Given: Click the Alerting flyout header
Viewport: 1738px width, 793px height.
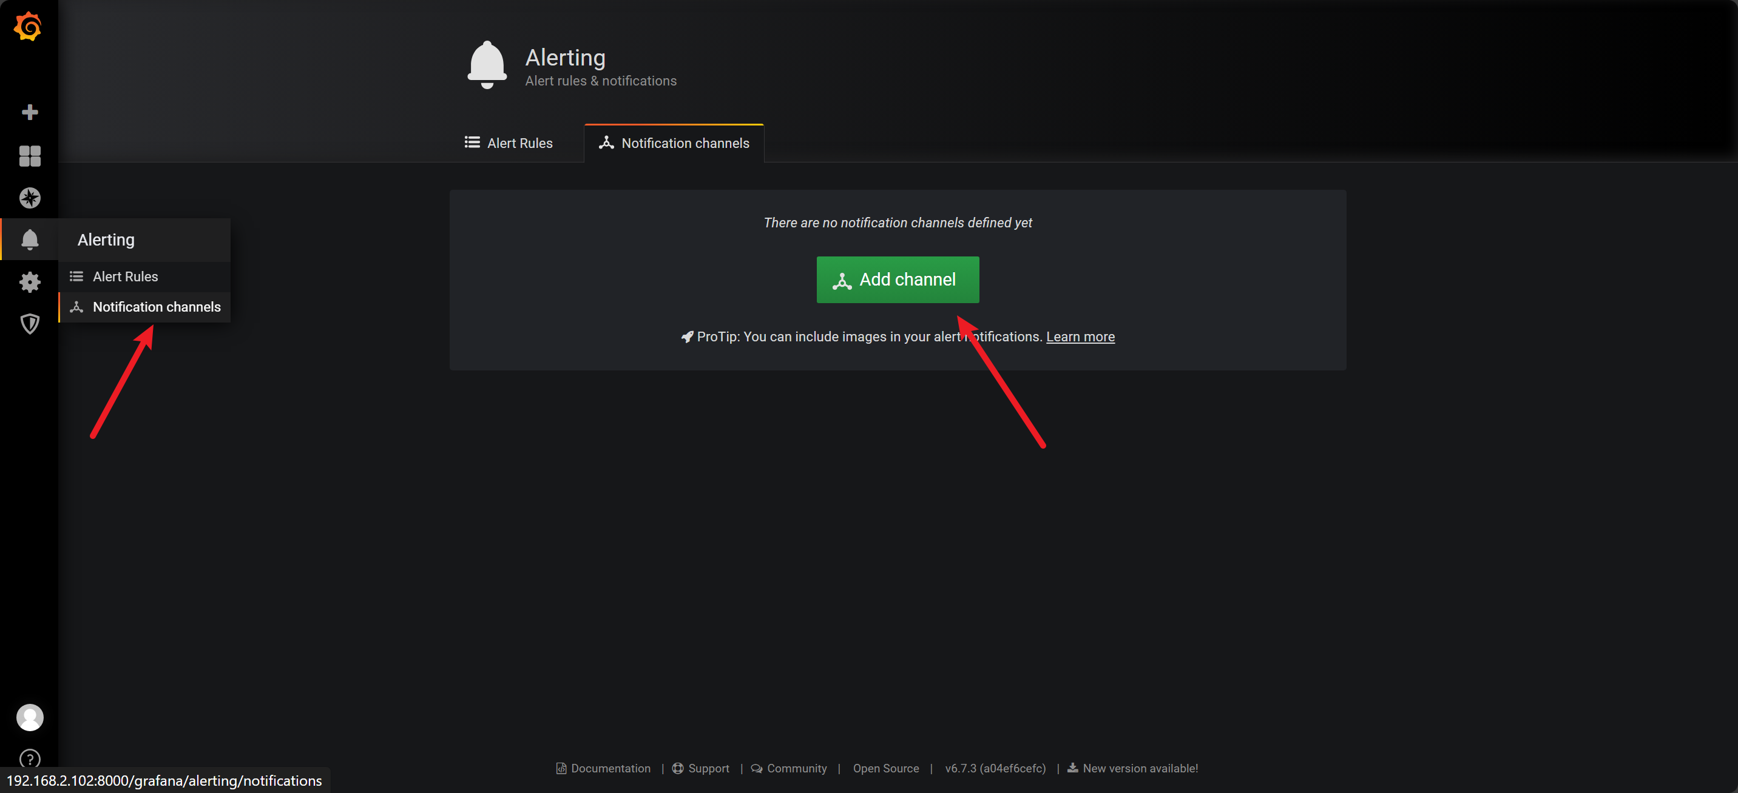Looking at the screenshot, I should 106,240.
